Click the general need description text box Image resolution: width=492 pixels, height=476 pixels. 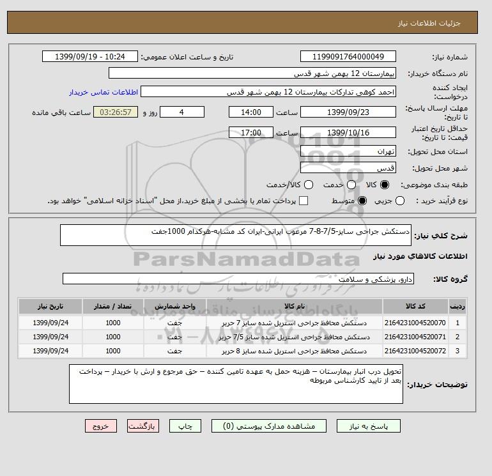pos(236,235)
